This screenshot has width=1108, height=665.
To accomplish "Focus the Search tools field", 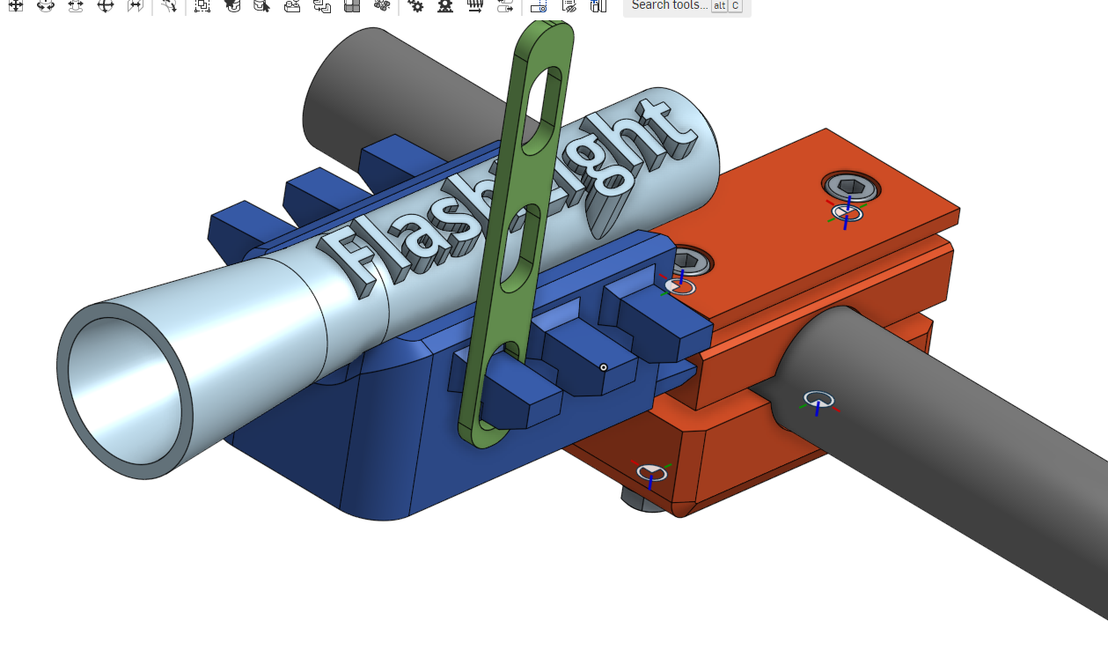I will point(687,6).
